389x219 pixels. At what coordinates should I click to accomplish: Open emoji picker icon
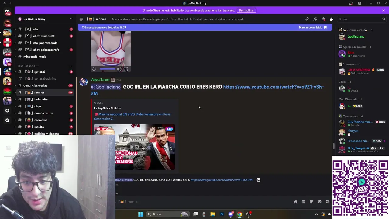(320, 202)
